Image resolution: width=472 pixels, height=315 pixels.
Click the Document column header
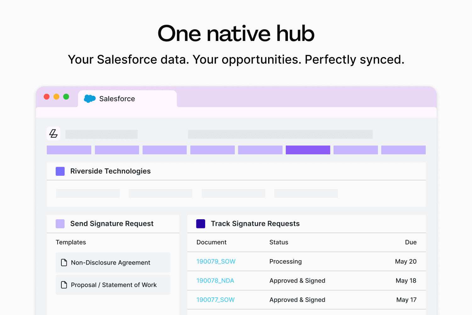pyautogui.click(x=211, y=242)
